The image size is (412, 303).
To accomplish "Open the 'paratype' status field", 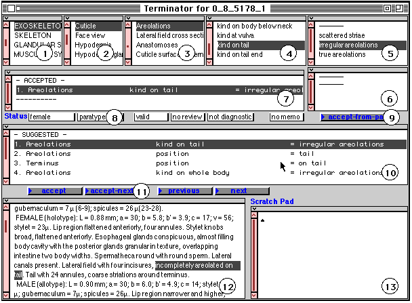I will coord(92,117).
